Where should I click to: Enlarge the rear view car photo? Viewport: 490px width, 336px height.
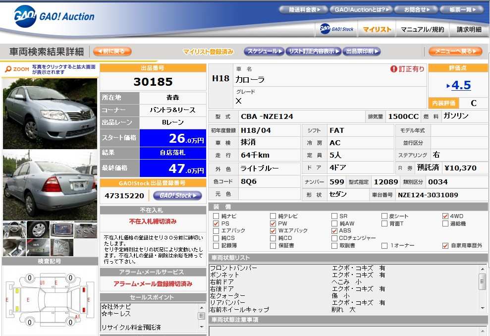[50, 185]
